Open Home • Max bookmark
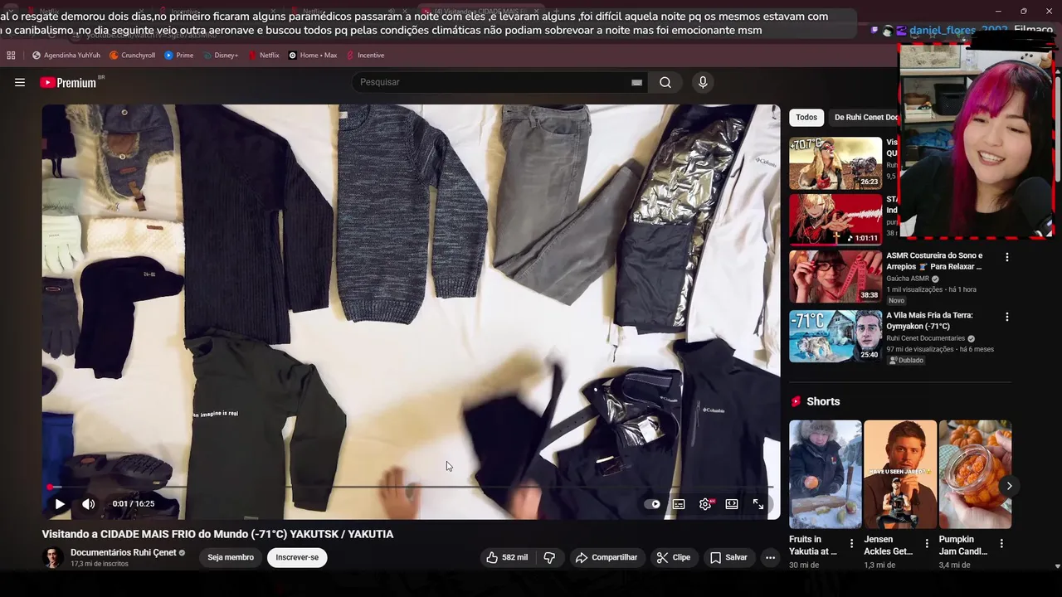 312,56
